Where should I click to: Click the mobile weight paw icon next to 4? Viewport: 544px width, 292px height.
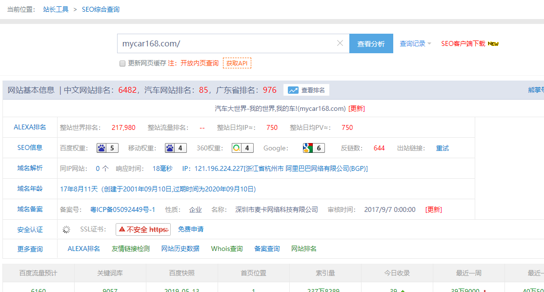(x=170, y=148)
